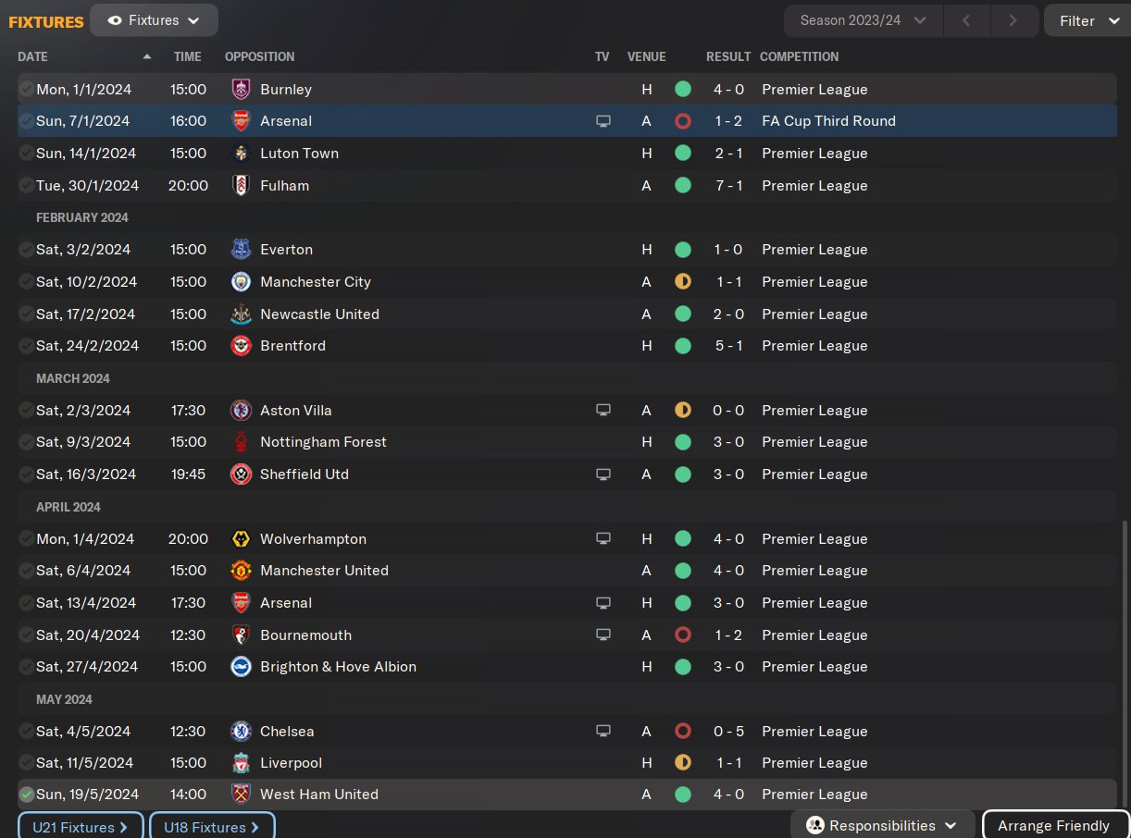The height and width of the screenshot is (838, 1131).
Task: Toggle the check circle on the Everton fixture
Action: [26, 250]
